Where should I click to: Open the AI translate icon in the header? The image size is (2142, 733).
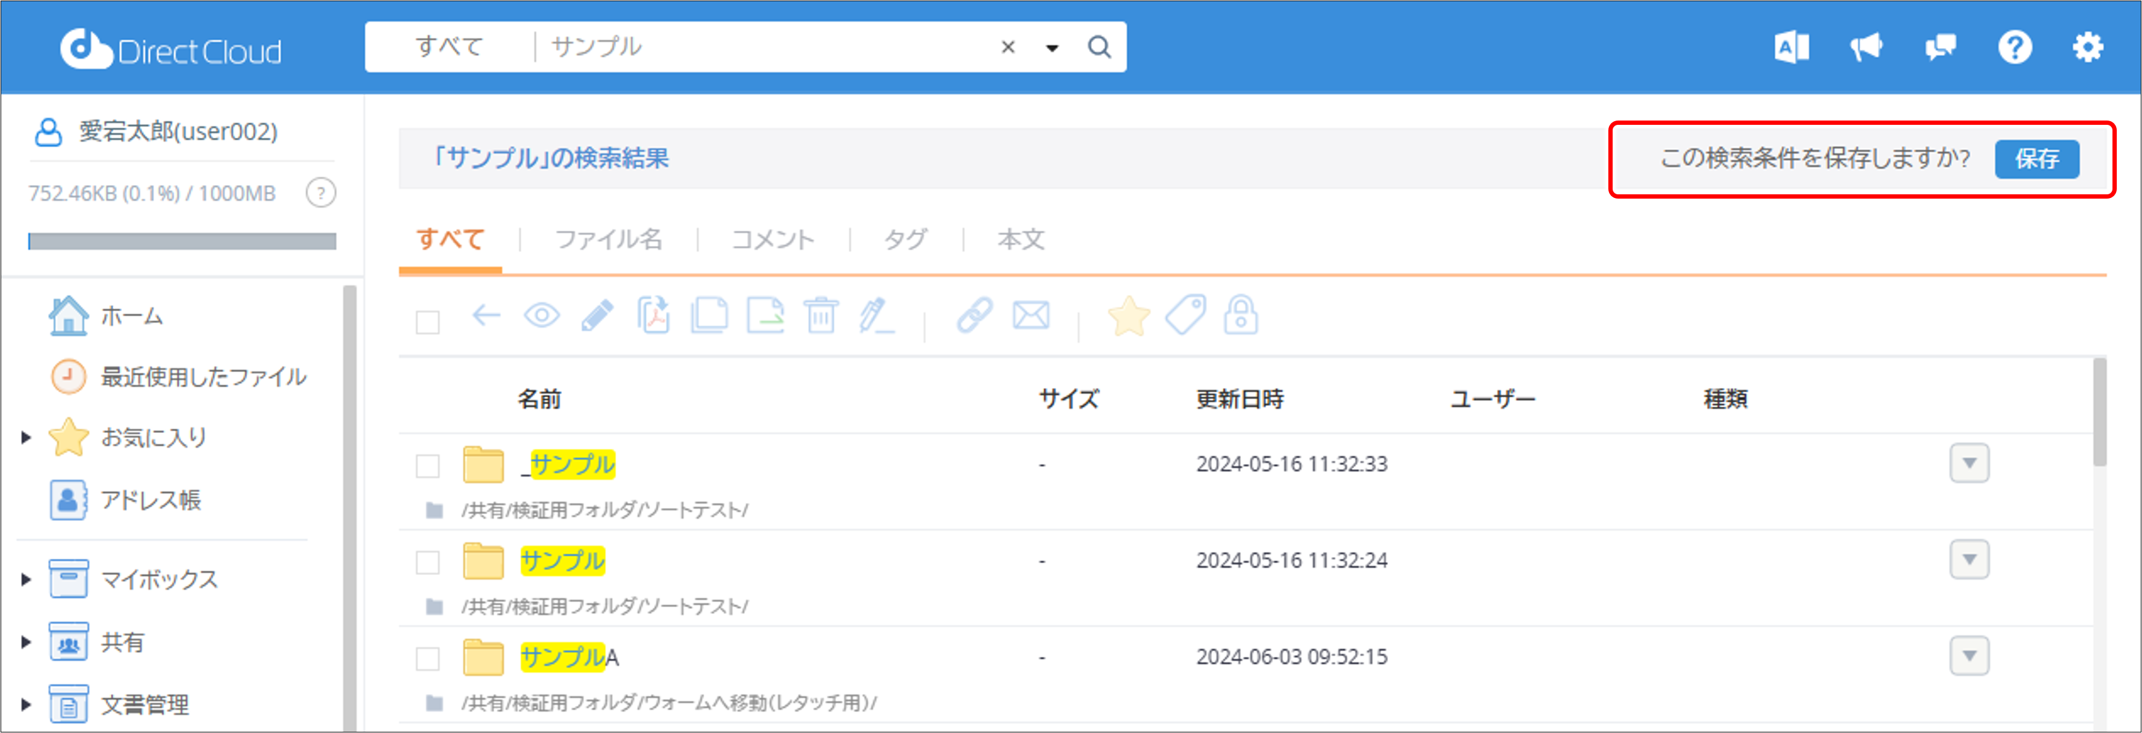coord(1791,47)
